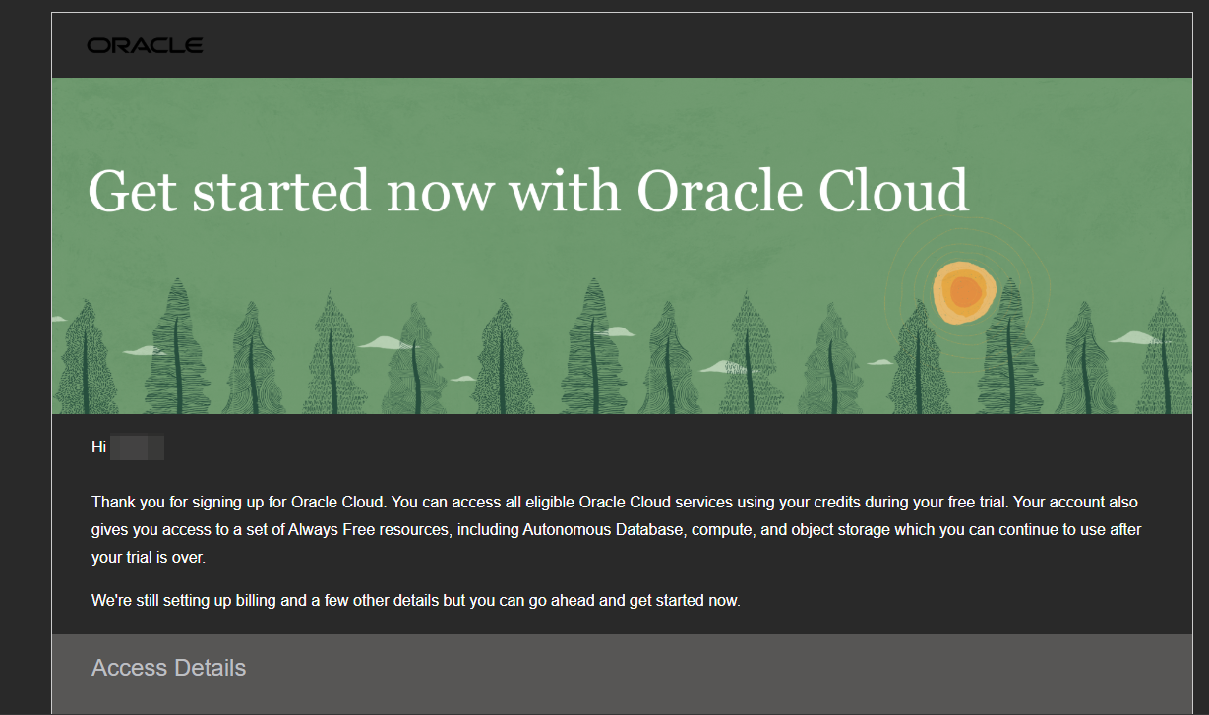Image resolution: width=1209 pixels, height=715 pixels.
Task: Click "your trial is over" text
Action: click(149, 557)
